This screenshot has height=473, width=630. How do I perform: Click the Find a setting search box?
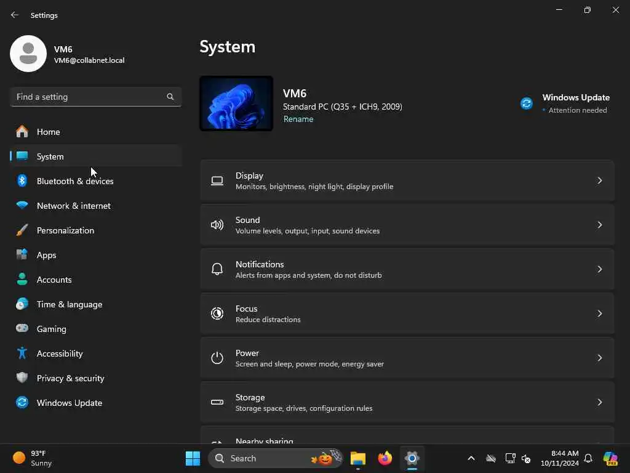point(95,97)
